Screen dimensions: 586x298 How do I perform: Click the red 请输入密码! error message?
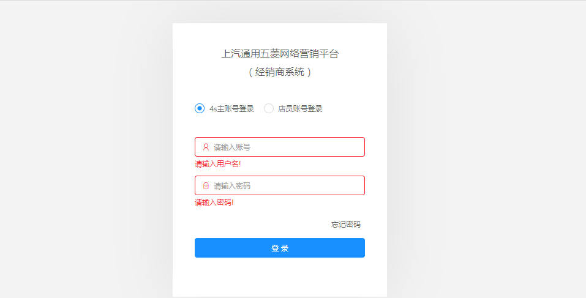pos(214,203)
